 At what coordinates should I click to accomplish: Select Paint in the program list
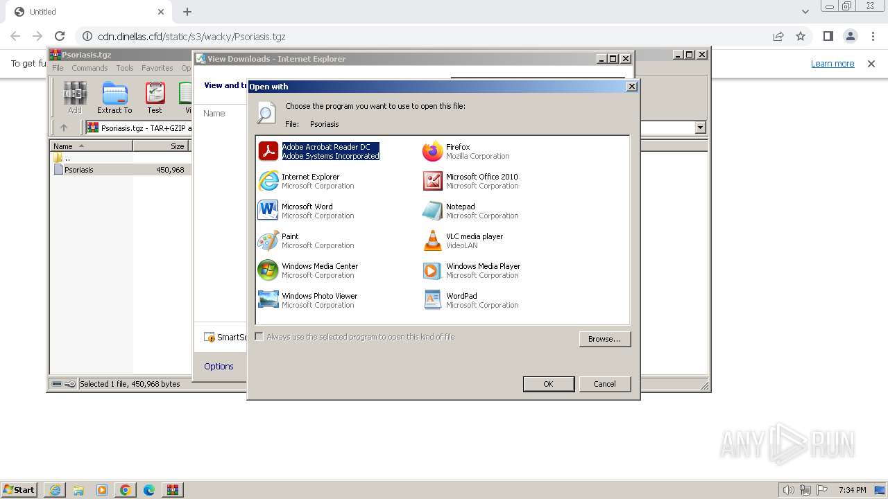point(306,240)
